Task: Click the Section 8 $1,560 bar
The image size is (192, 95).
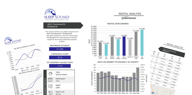Action: click(x=130, y=47)
